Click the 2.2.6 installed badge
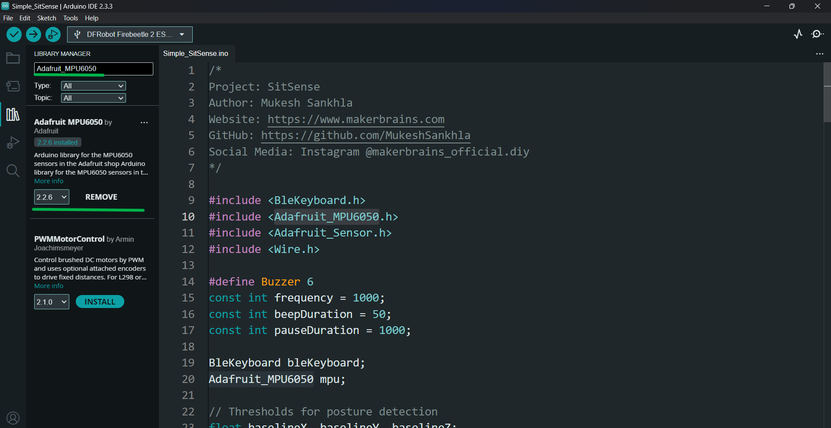831x428 pixels. tap(58, 142)
